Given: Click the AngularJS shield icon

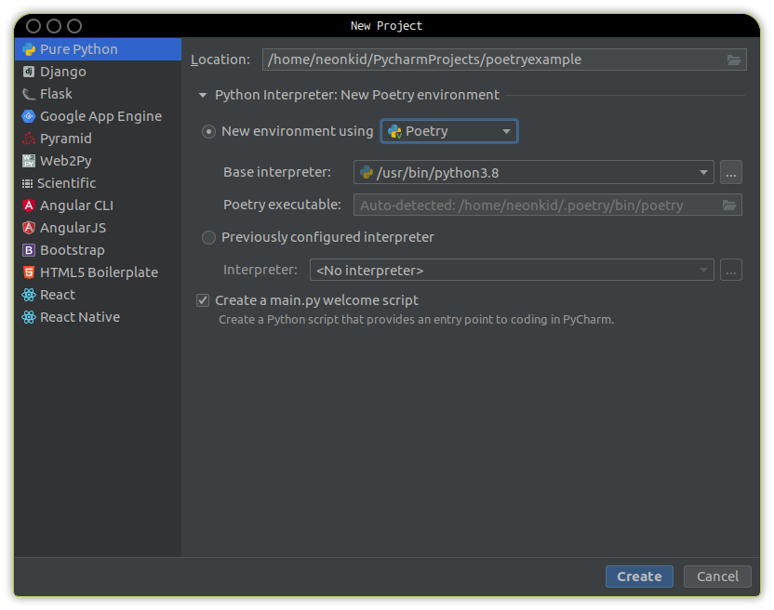Looking at the screenshot, I should [x=29, y=228].
